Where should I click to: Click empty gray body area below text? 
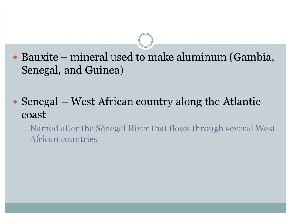coord(145,172)
